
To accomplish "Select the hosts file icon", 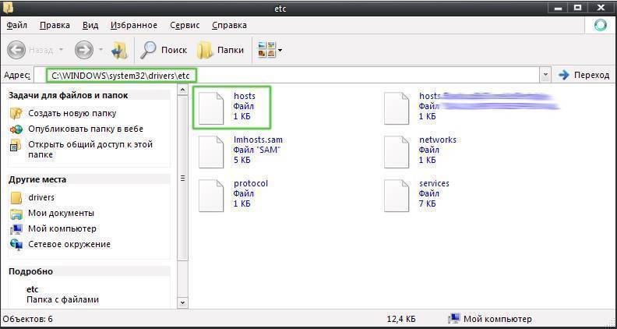I will point(211,108).
